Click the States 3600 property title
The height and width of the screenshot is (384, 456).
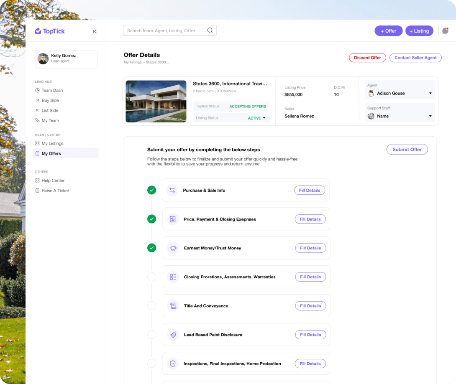pos(230,84)
